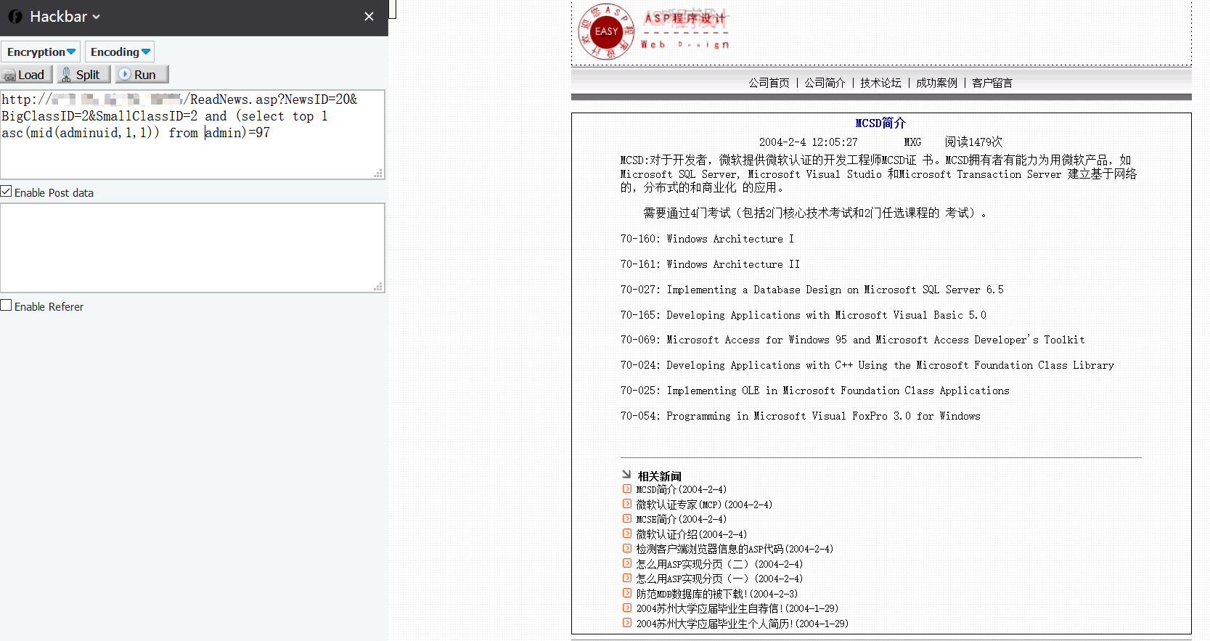1210x641 pixels.
Task: Click the 70-024 C++ Foundation Class line
Action: click(867, 365)
